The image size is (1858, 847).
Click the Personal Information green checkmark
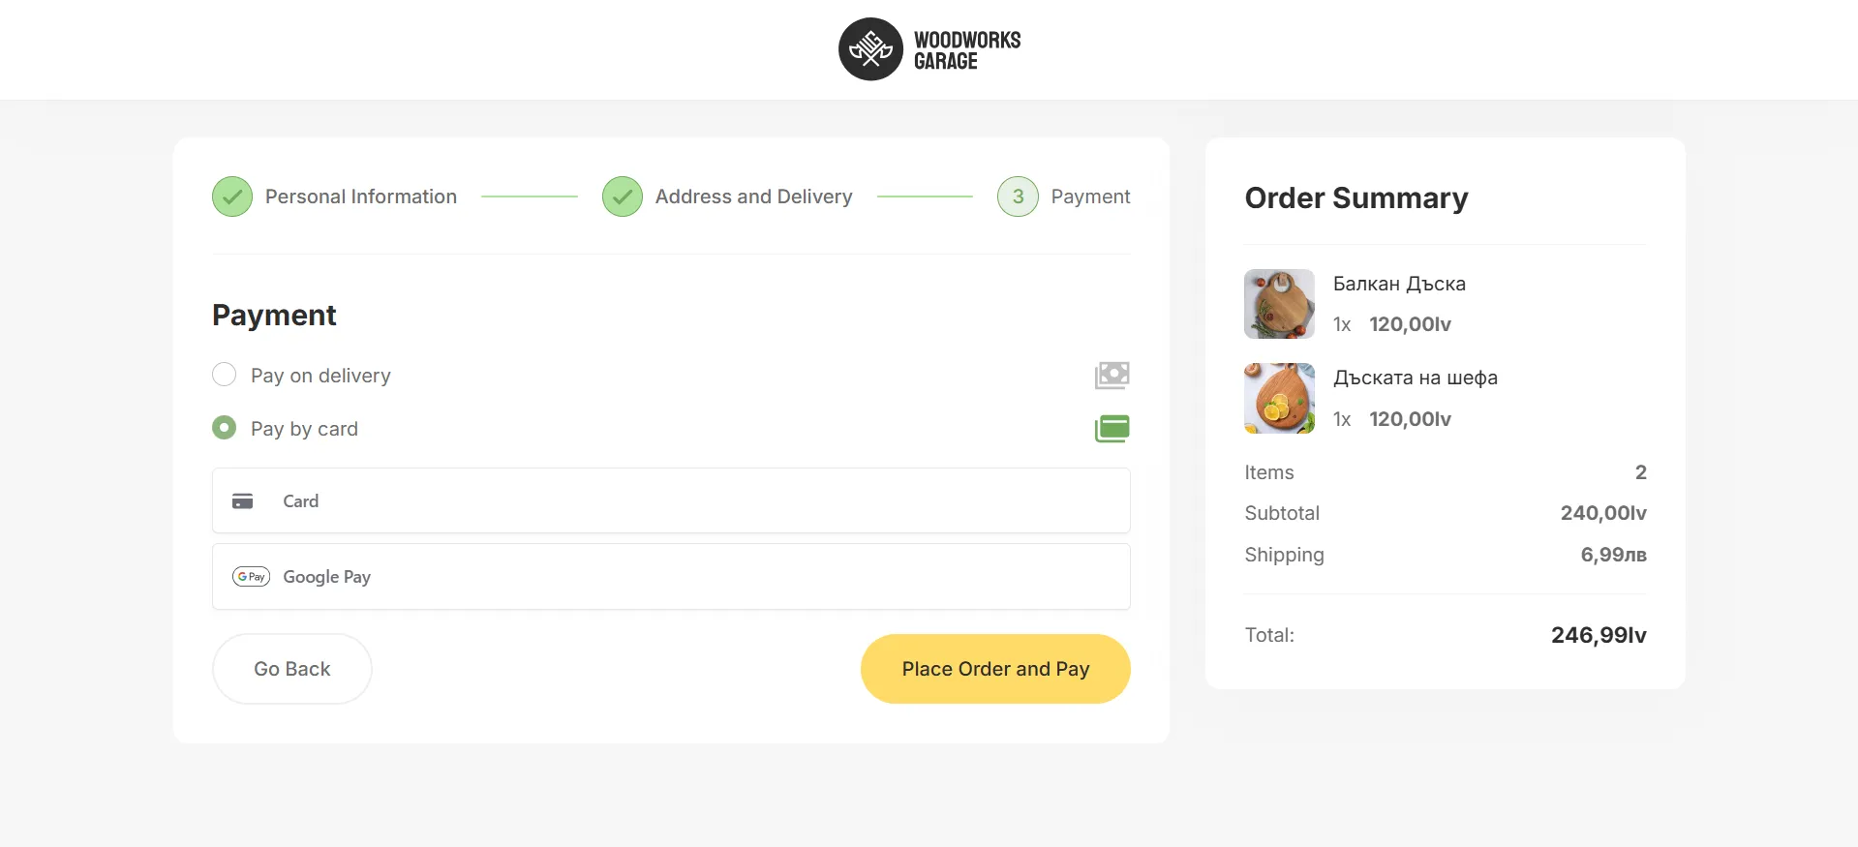pos(232,197)
